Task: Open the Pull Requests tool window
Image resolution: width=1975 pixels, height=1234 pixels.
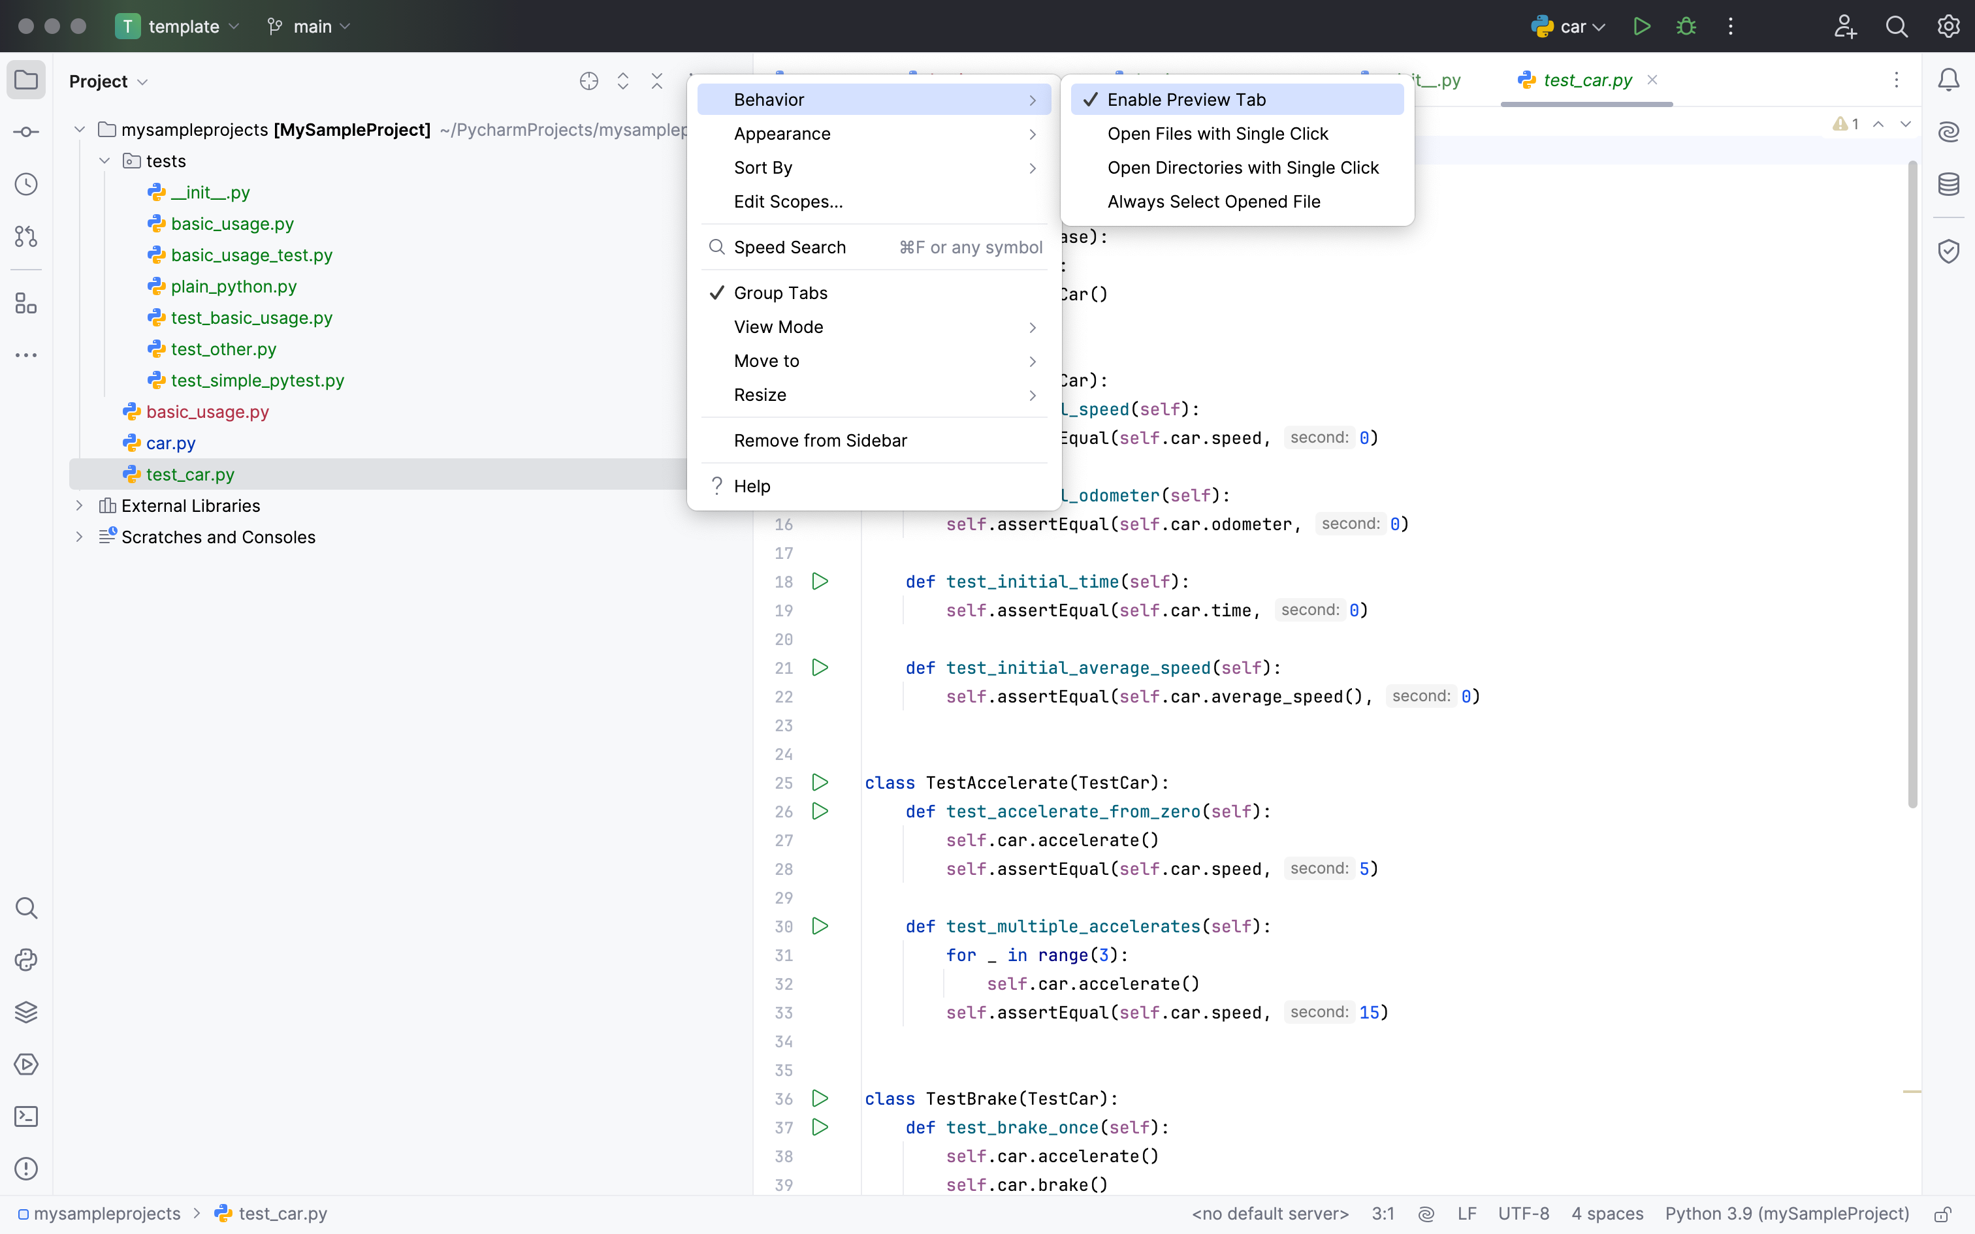Action: [26, 236]
